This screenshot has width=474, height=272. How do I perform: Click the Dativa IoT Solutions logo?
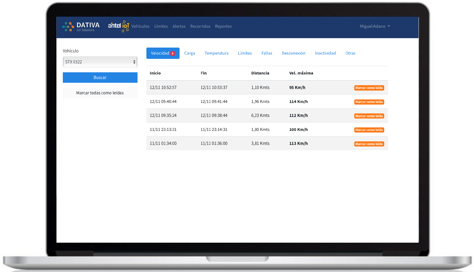[x=81, y=27]
